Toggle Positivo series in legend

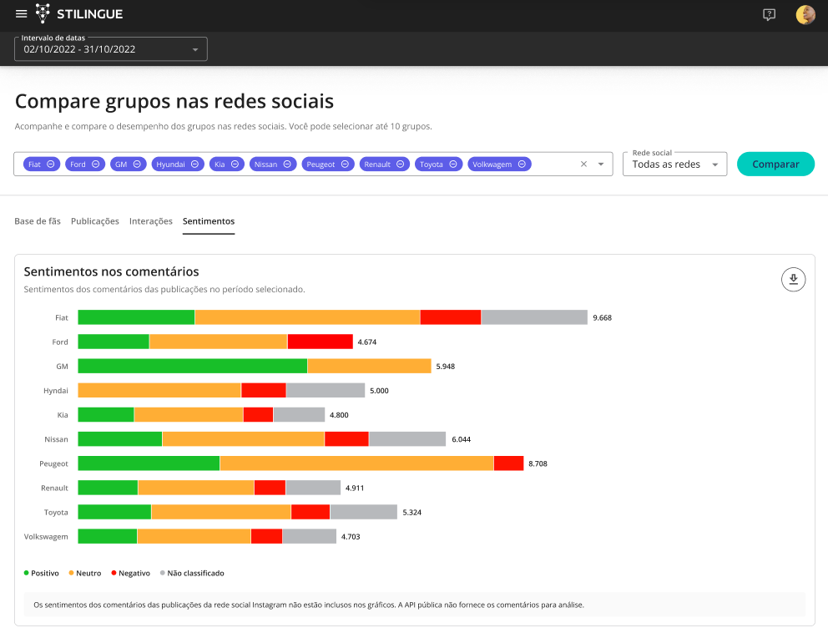click(x=42, y=573)
